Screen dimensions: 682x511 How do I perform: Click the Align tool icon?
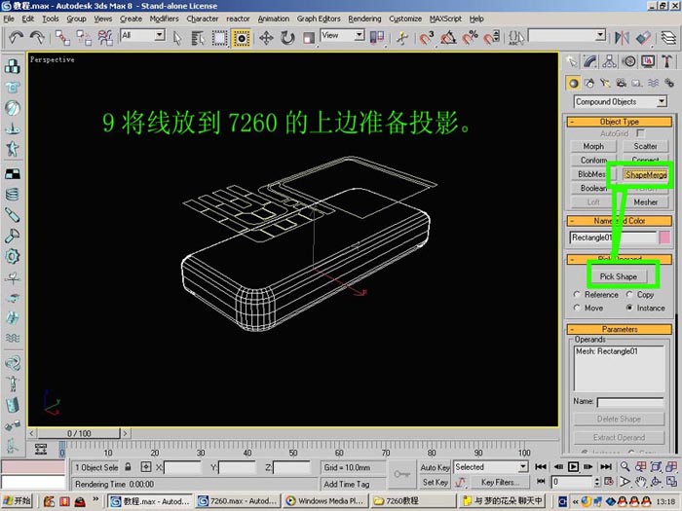pyautogui.click(x=643, y=38)
